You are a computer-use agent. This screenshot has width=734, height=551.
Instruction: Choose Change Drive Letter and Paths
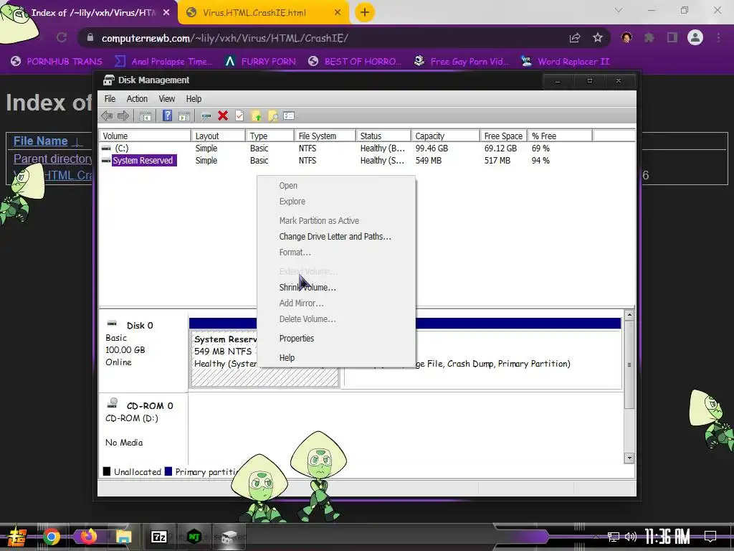(x=335, y=237)
